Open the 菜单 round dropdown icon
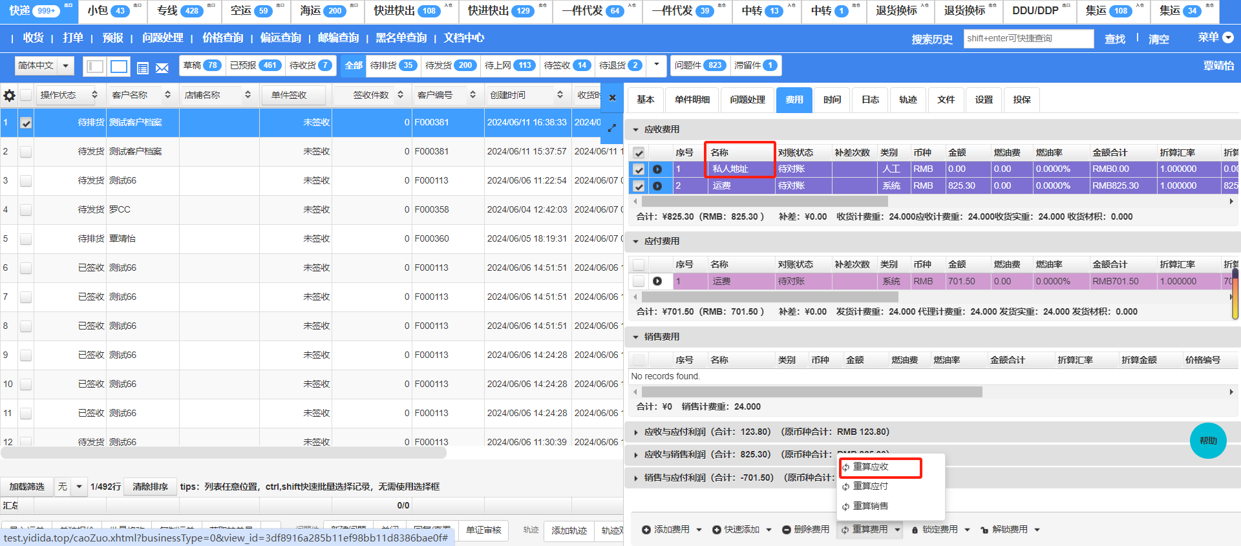 (x=1228, y=37)
